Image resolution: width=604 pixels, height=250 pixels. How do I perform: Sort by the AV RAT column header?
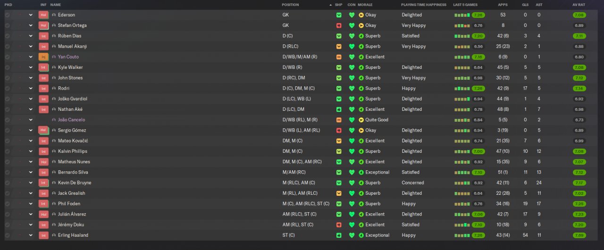tap(579, 5)
